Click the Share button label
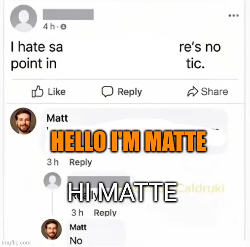 click(x=214, y=91)
